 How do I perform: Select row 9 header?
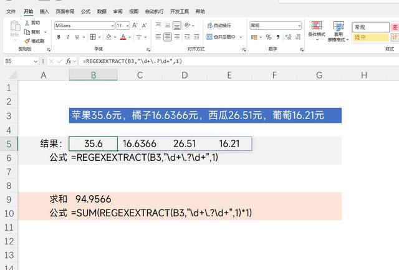pyautogui.click(x=9, y=200)
